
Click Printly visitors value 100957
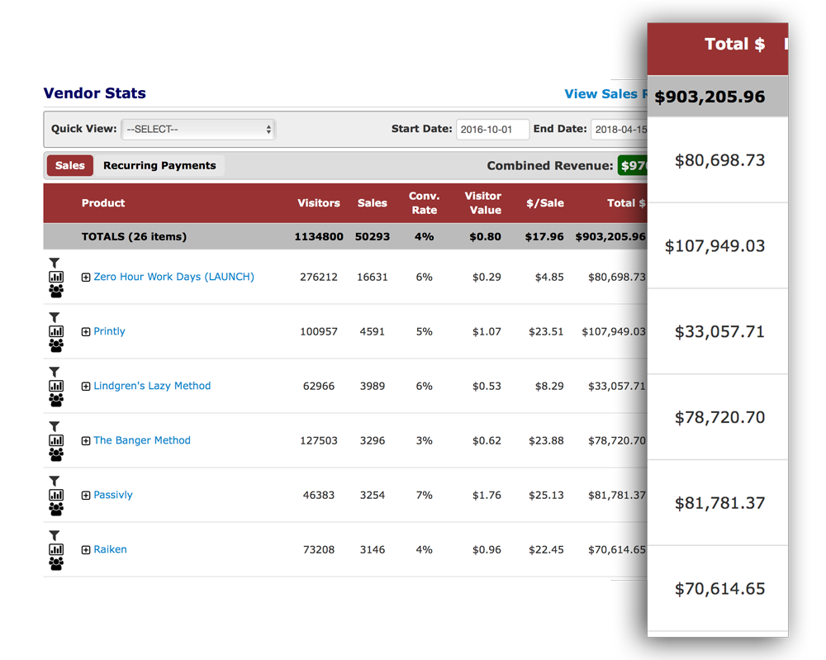pyautogui.click(x=319, y=331)
